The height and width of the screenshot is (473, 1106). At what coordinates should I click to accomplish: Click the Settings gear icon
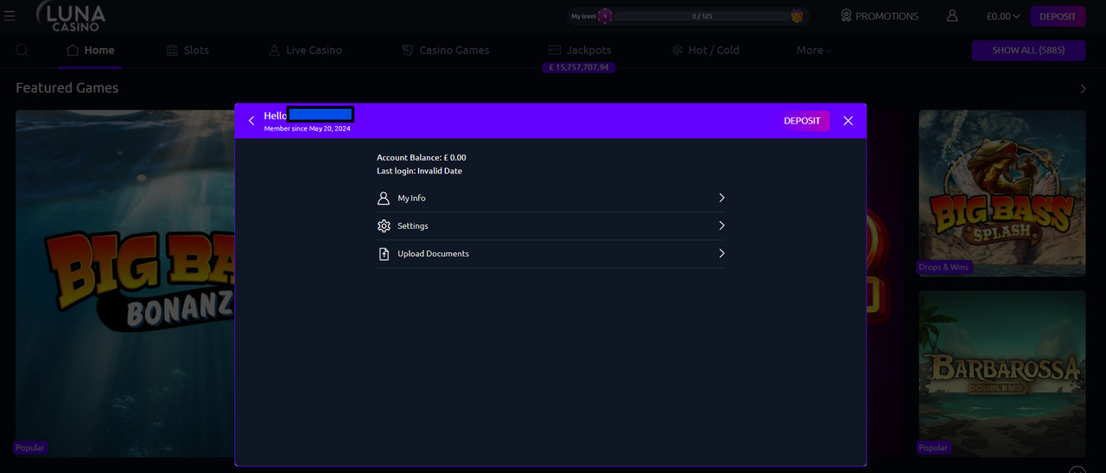(384, 225)
